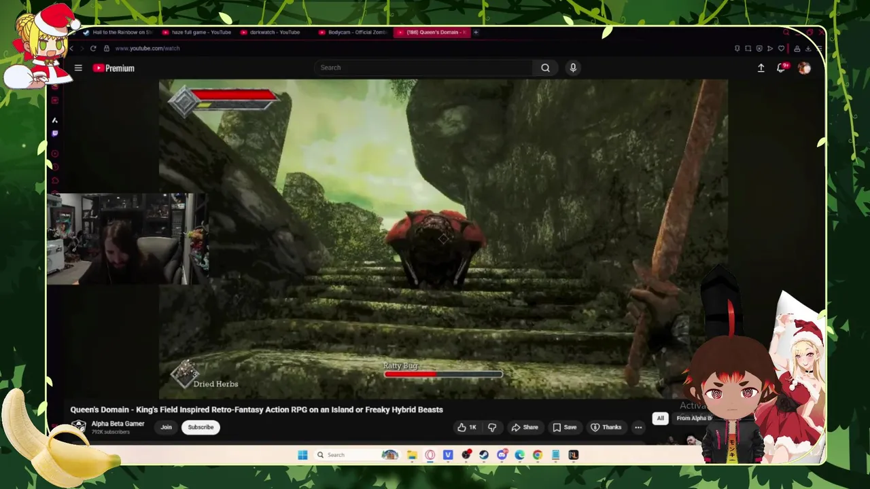Open the Alpha Beta Gamer channel avatar
The width and height of the screenshot is (870, 489).
79,427
